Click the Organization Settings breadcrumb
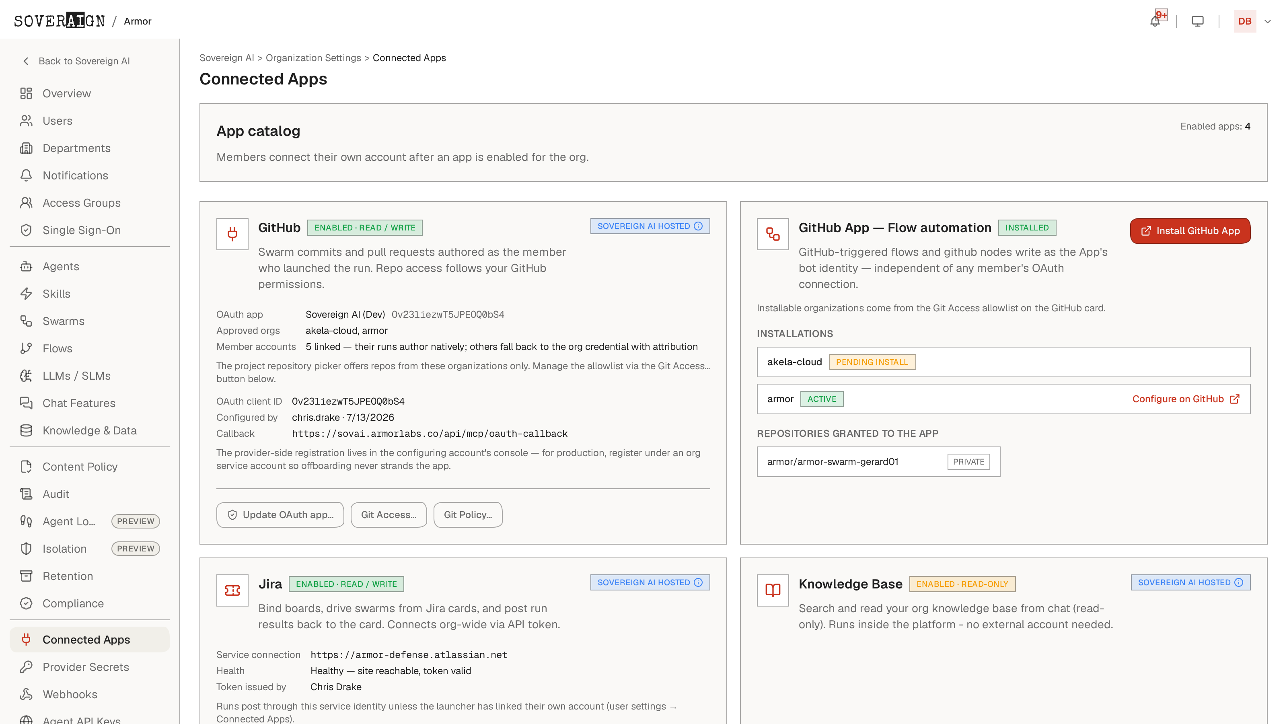Viewport: 1287px width, 724px height. (x=313, y=58)
